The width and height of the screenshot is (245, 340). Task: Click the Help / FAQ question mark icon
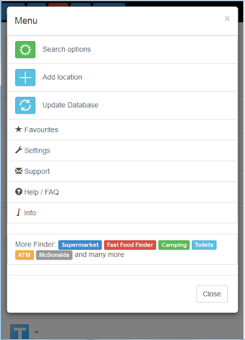(19, 192)
